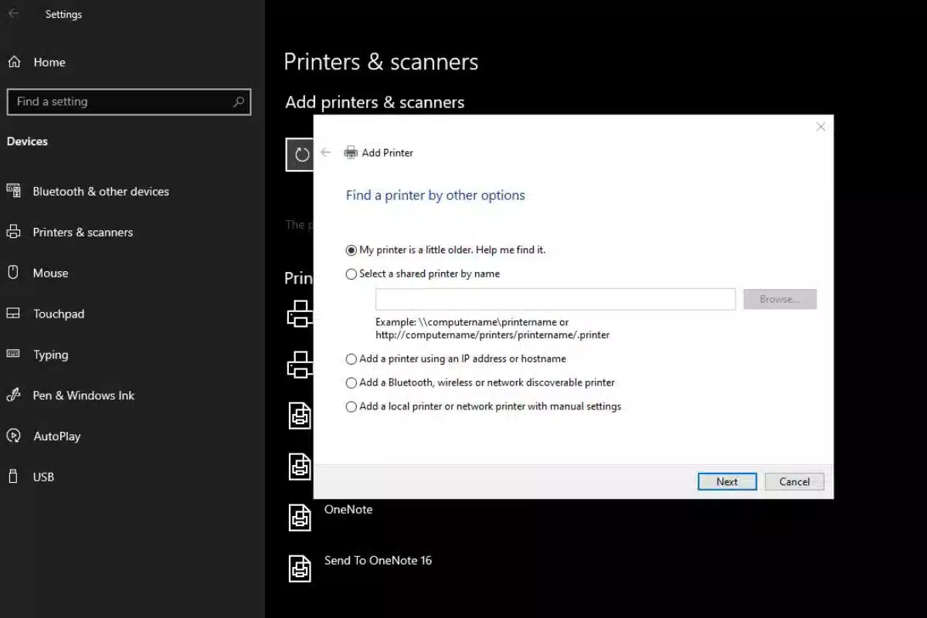Click the USB icon in sidebar

click(13, 477)
